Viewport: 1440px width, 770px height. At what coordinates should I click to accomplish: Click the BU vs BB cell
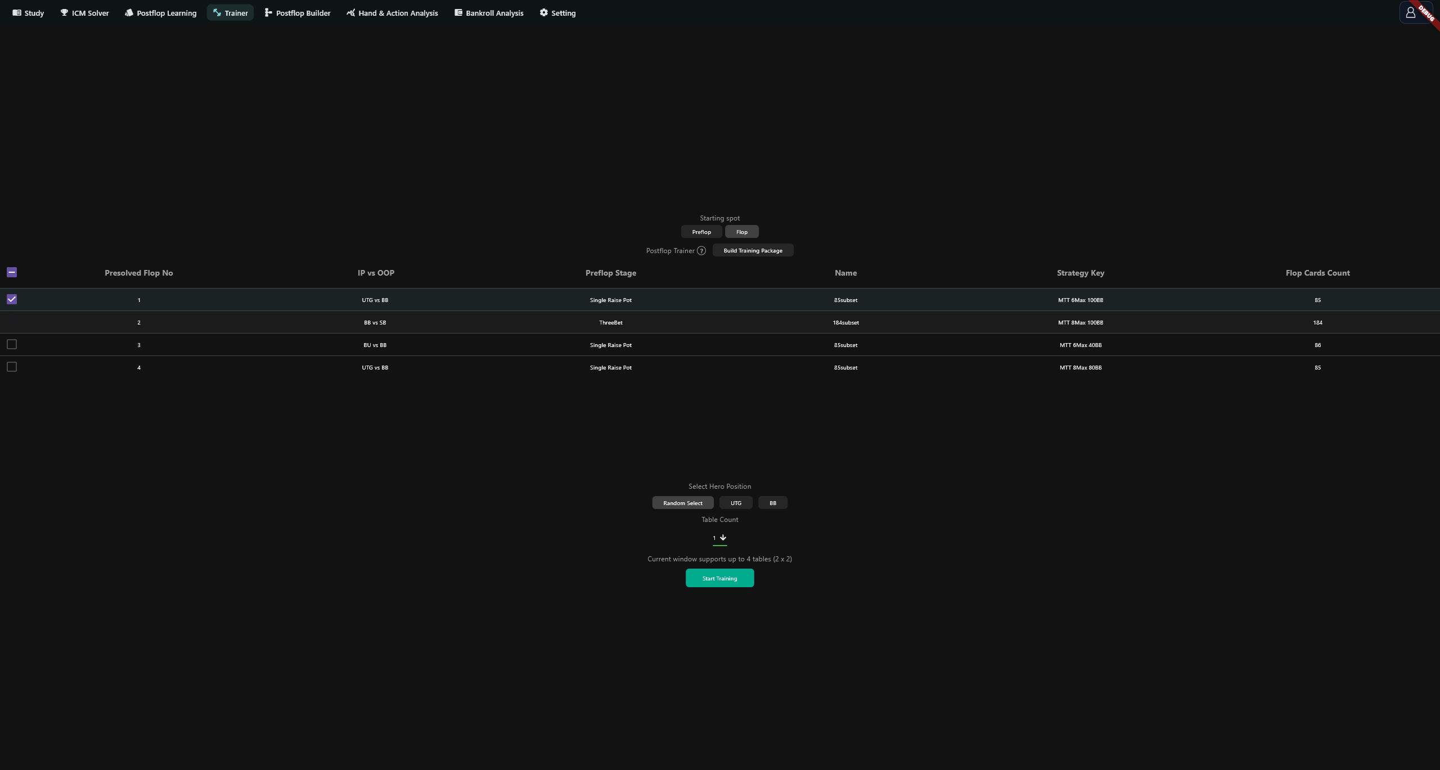coord(375,345)
